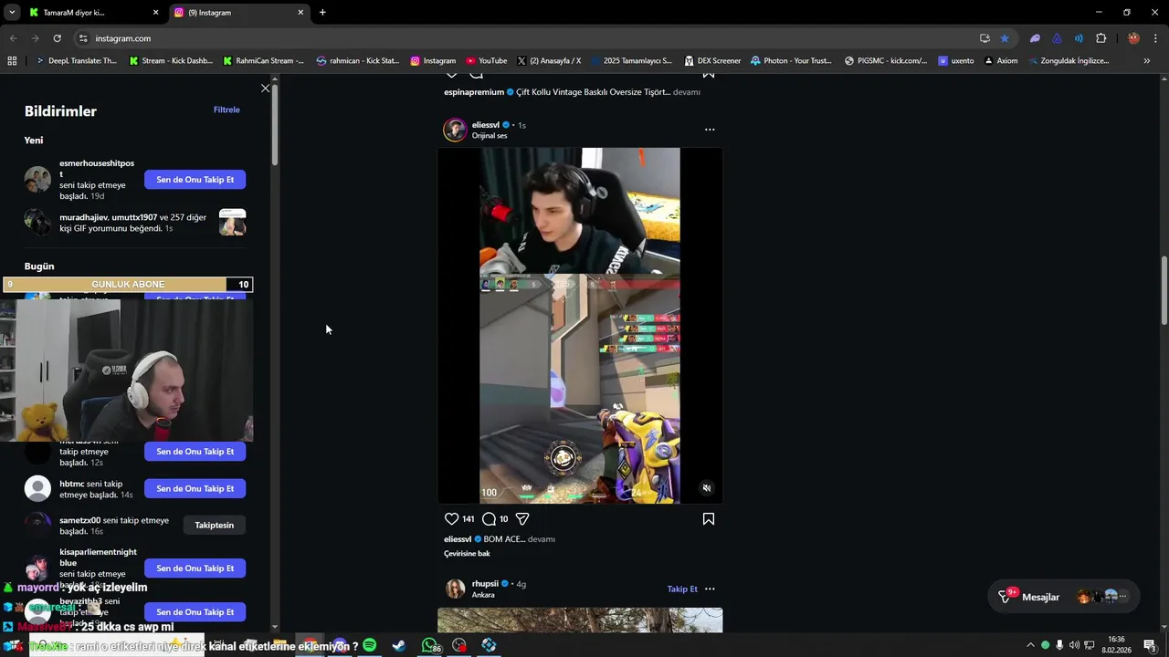
Task: Open Steam from the taskbar
Action: click(399, 645)
